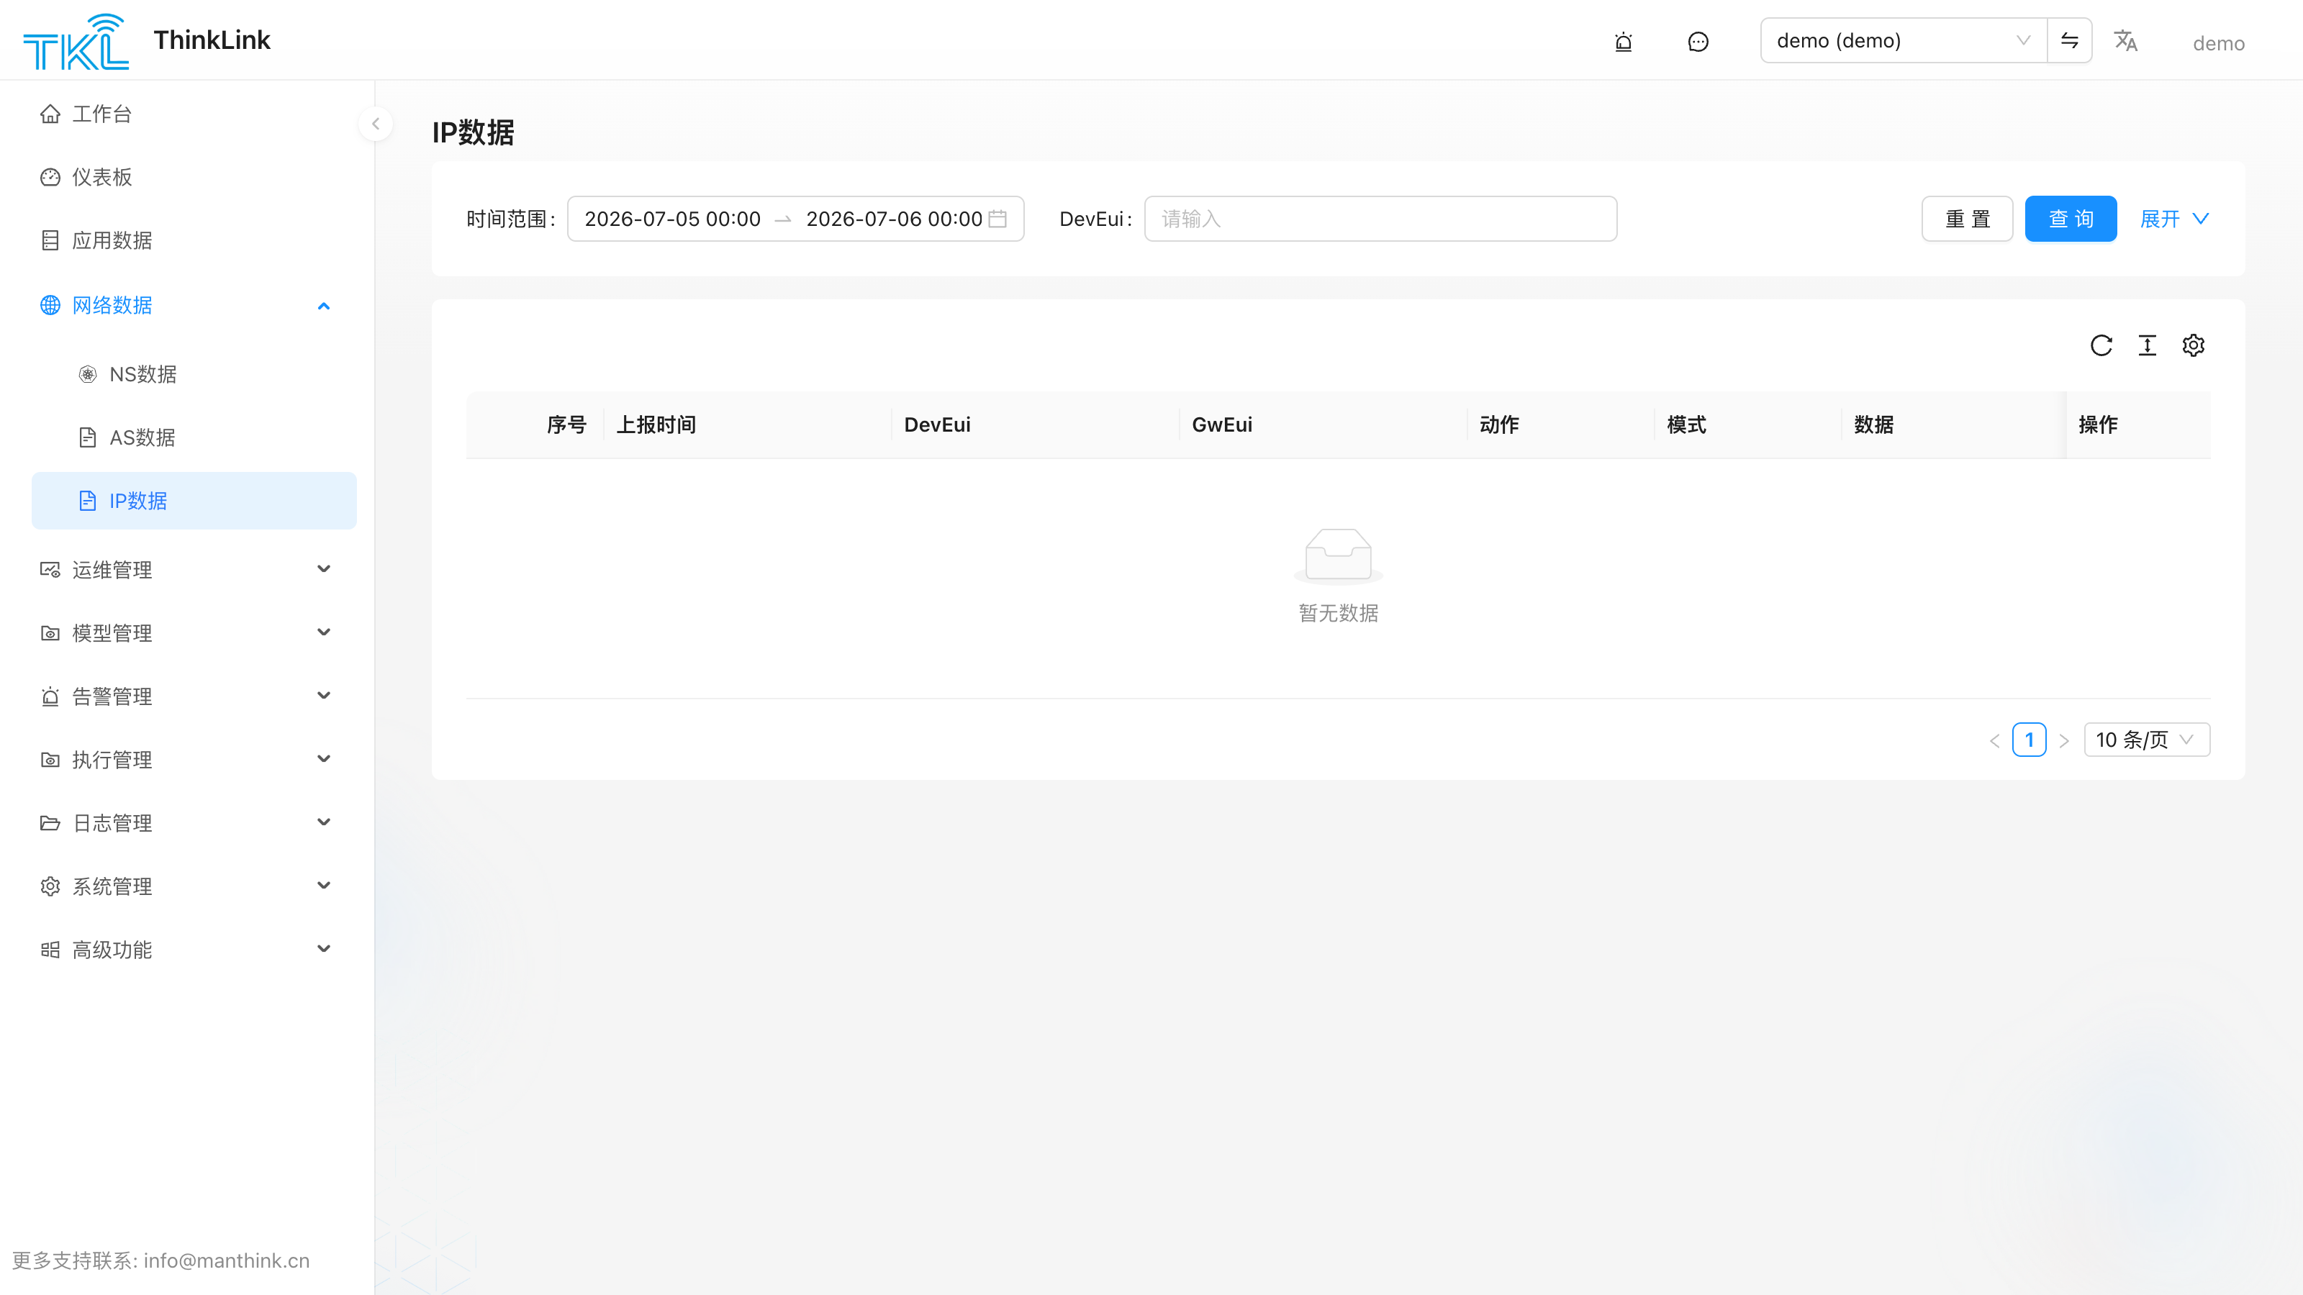Image resolution: width=2303 pixels, height=1295 pixels.
Task: Expand the 系统管理 menu group
Action: [194, 886]
